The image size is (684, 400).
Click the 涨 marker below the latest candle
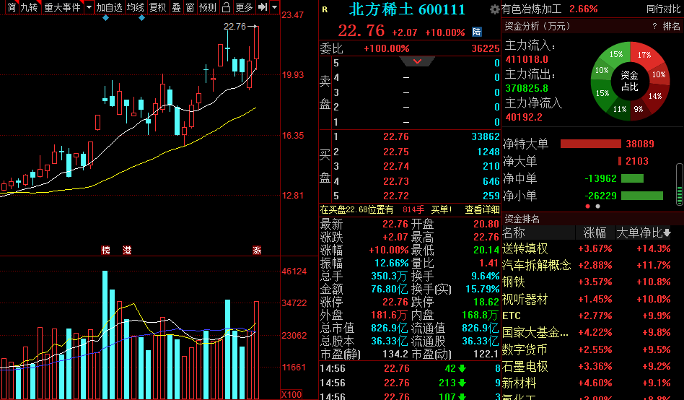(257, 250)
